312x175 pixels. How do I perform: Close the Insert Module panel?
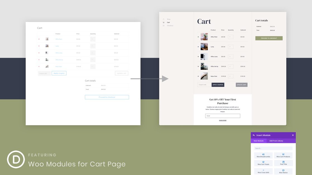click(x=293, y=135)
